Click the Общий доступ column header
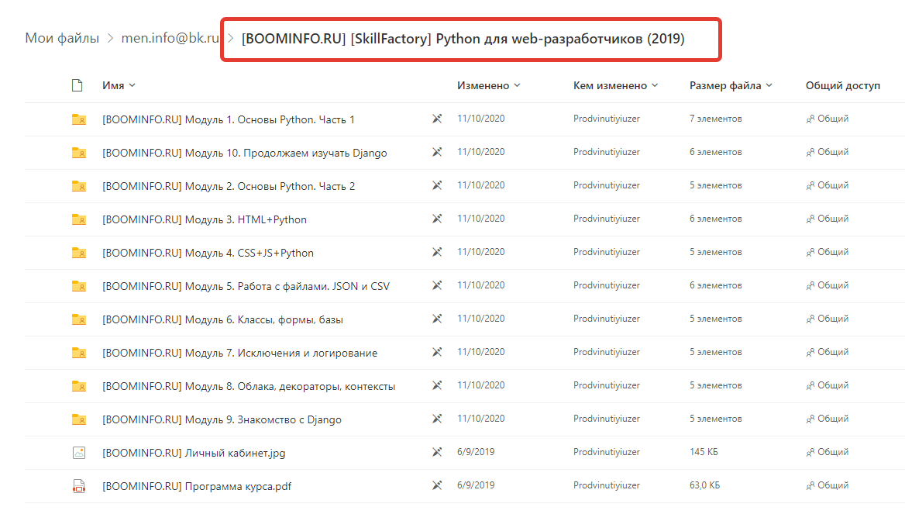 [843, 85]
